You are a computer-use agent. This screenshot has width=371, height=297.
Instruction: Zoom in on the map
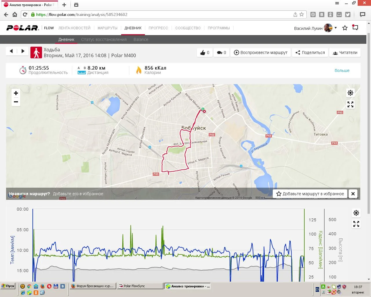tap(16, 93)
